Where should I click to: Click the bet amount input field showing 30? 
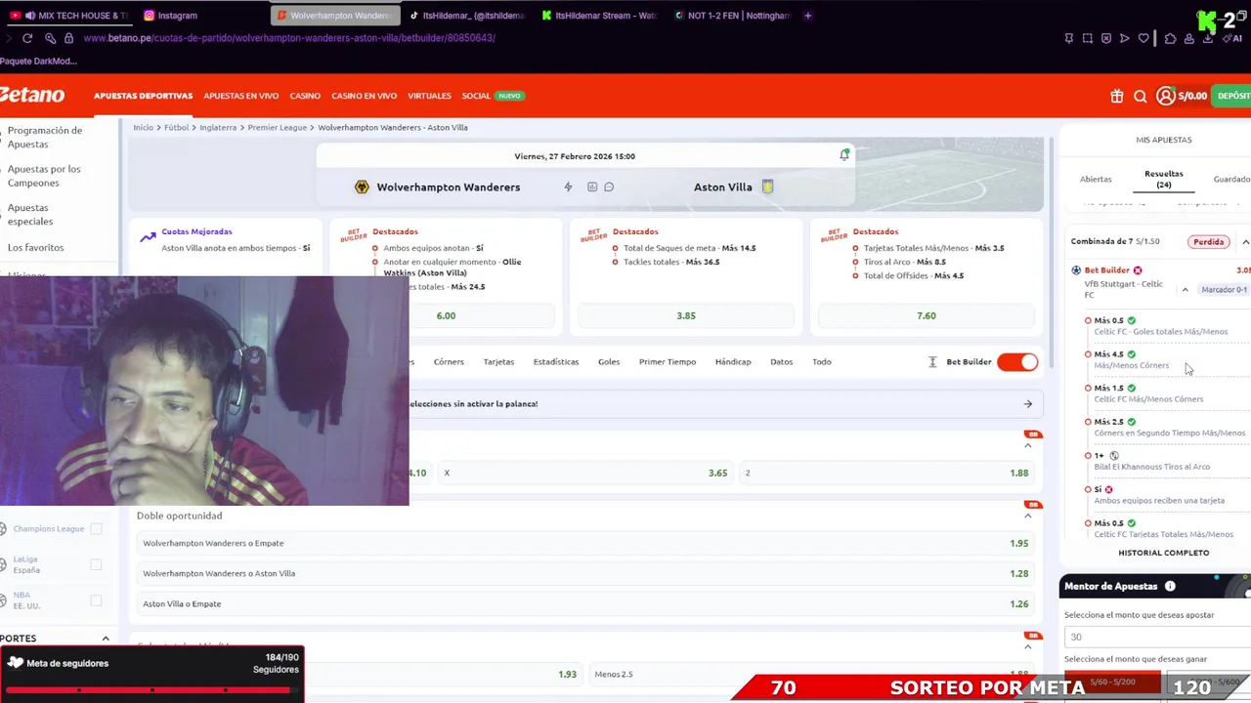click(x=1157, y=638)
